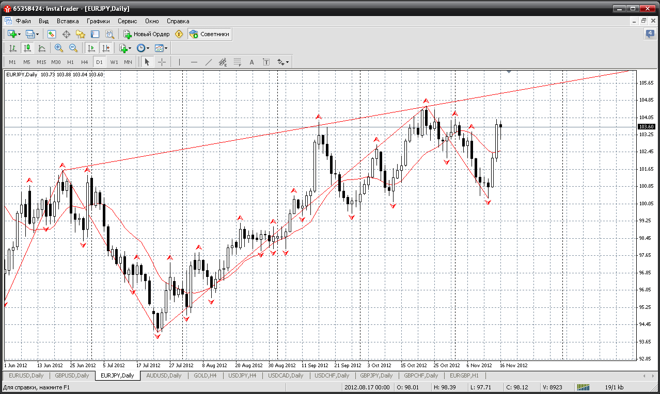The height and width of the screenshot is (394, 660).
Task: Click the Новый Ордер button
Action: [x=146, y=34]
